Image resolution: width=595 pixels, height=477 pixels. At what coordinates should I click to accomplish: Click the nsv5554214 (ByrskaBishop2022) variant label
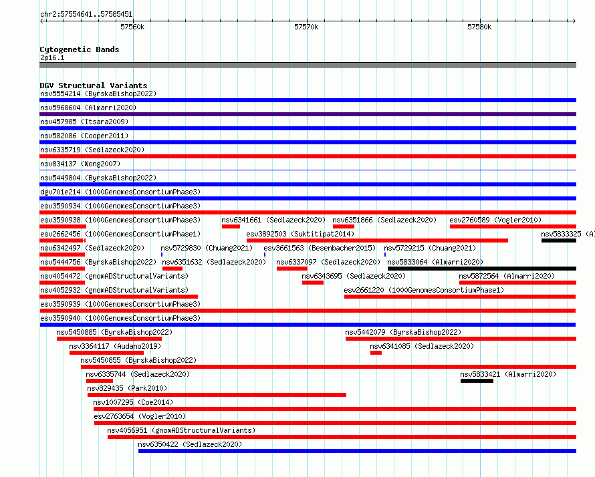tap(98, 94)
